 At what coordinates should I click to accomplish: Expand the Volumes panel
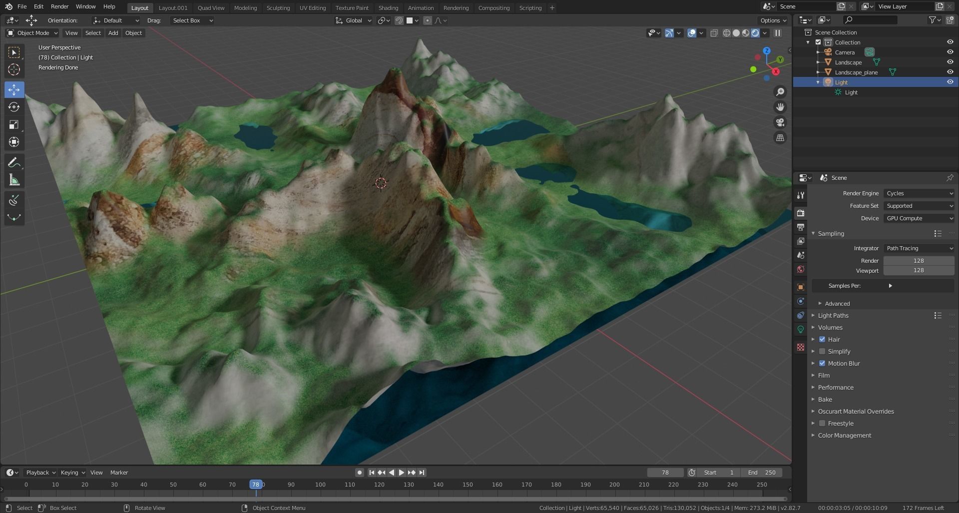coord(830,328)
